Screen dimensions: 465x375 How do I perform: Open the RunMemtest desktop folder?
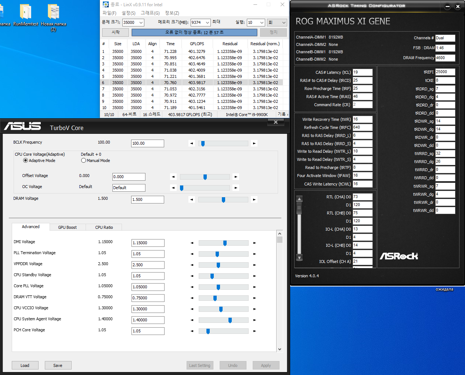25,15
